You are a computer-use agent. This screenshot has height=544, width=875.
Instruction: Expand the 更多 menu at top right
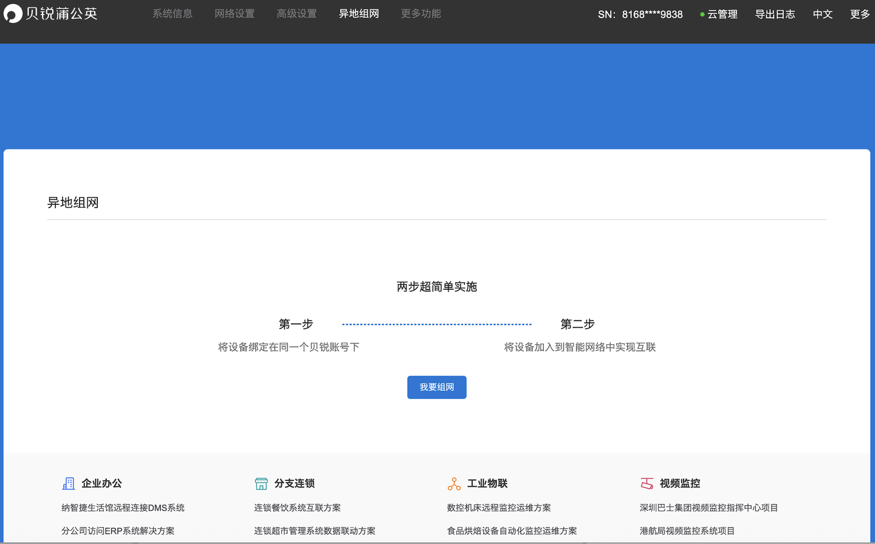[x=860, y=14]
